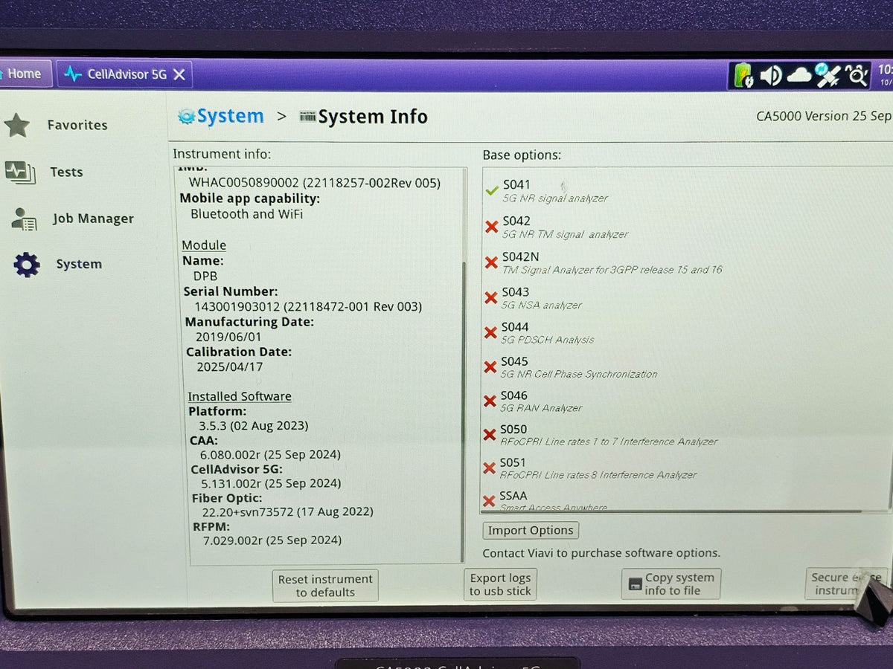Open the battery status icon
The height and width of the screenshot is (669, 893).
(x=743, y=75)
